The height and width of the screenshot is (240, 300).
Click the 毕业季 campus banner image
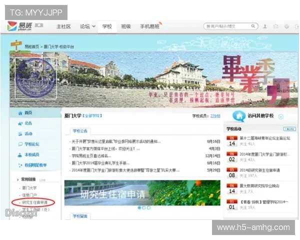tap(153, 79)
